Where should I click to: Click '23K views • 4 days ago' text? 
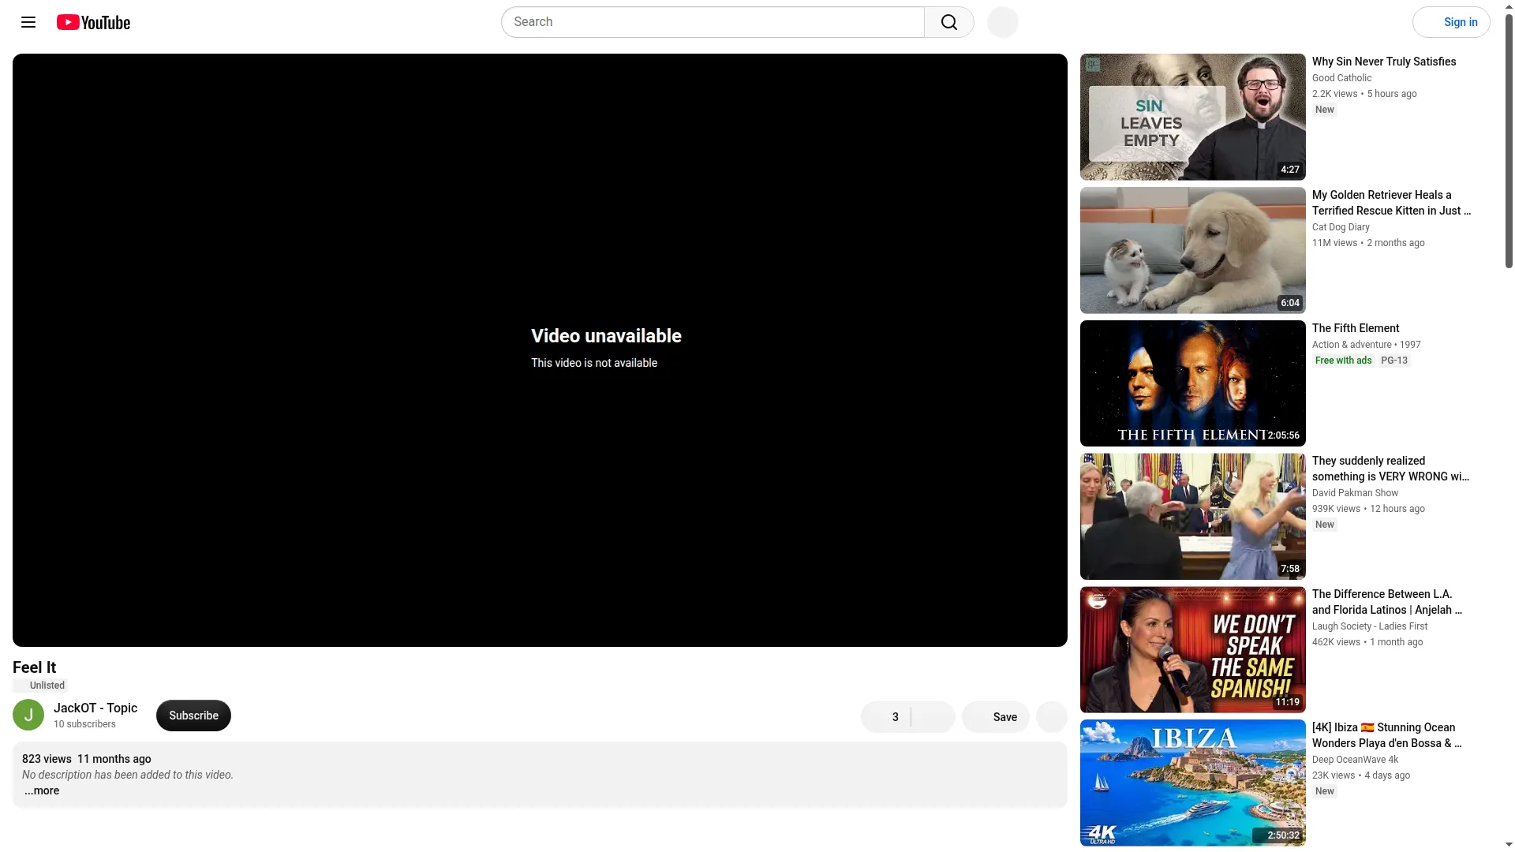tap(1361, 775)
